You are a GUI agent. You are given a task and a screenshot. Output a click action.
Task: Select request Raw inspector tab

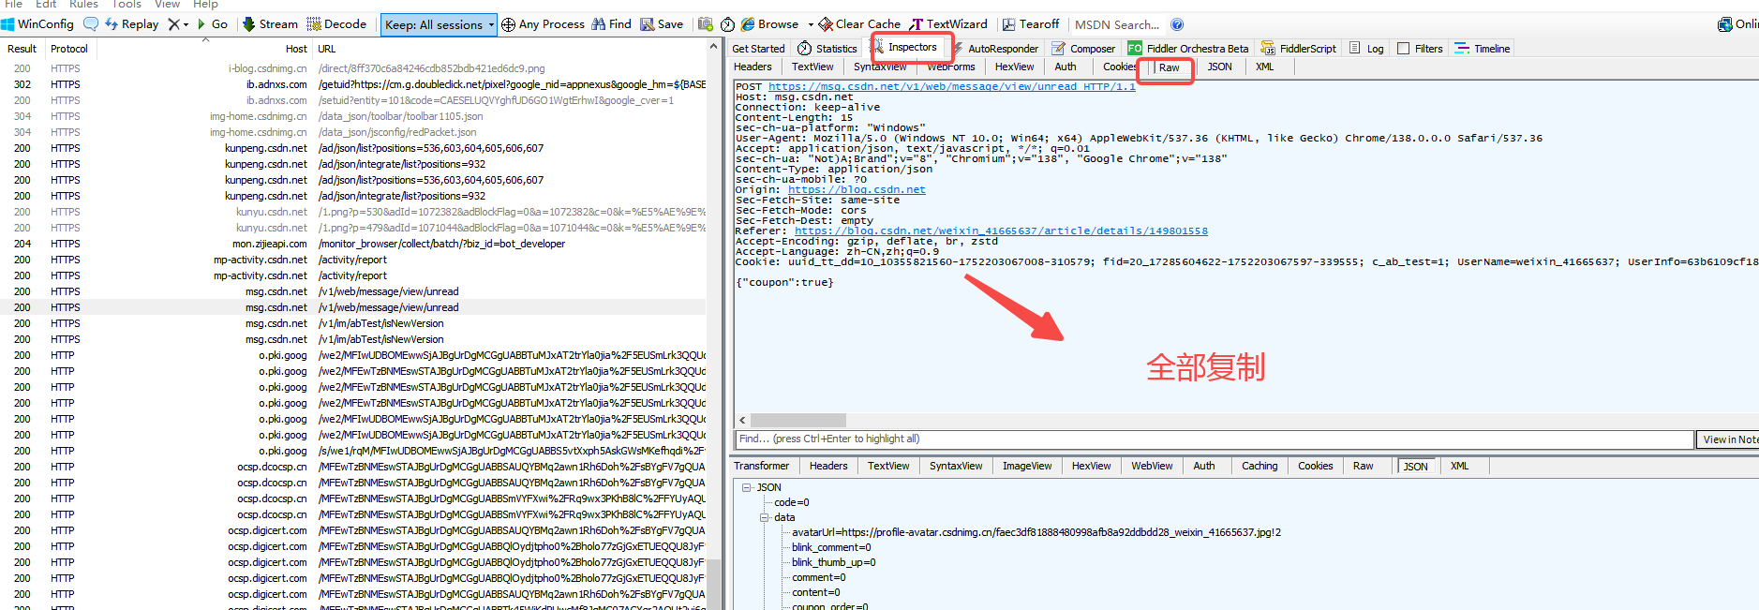pos(1169,67)
